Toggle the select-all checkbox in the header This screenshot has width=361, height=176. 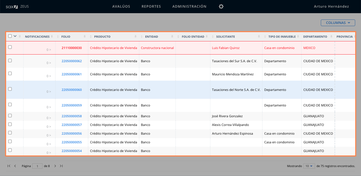tap(10, 36)
